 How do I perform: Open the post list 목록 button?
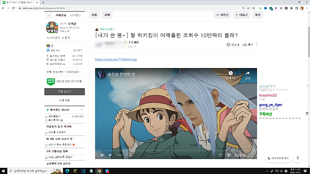[x=257, y=15]
